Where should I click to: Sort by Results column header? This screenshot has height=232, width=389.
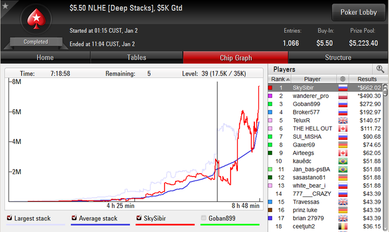tap(367, 79)
